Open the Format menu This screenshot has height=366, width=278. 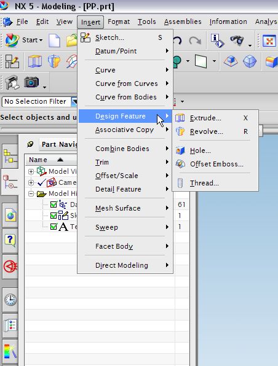pos(119,21)
